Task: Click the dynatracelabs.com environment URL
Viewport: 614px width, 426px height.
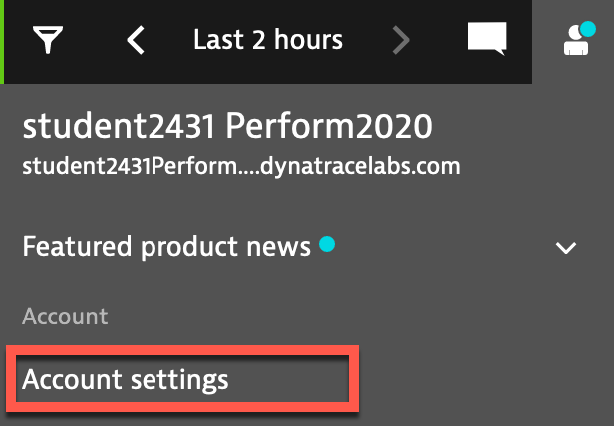Action: point(241,167)
